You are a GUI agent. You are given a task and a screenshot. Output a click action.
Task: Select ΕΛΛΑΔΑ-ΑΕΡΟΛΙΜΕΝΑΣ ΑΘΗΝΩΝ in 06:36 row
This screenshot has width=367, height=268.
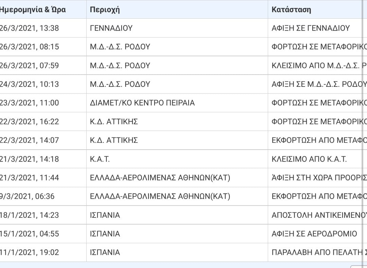click(160, 196)
